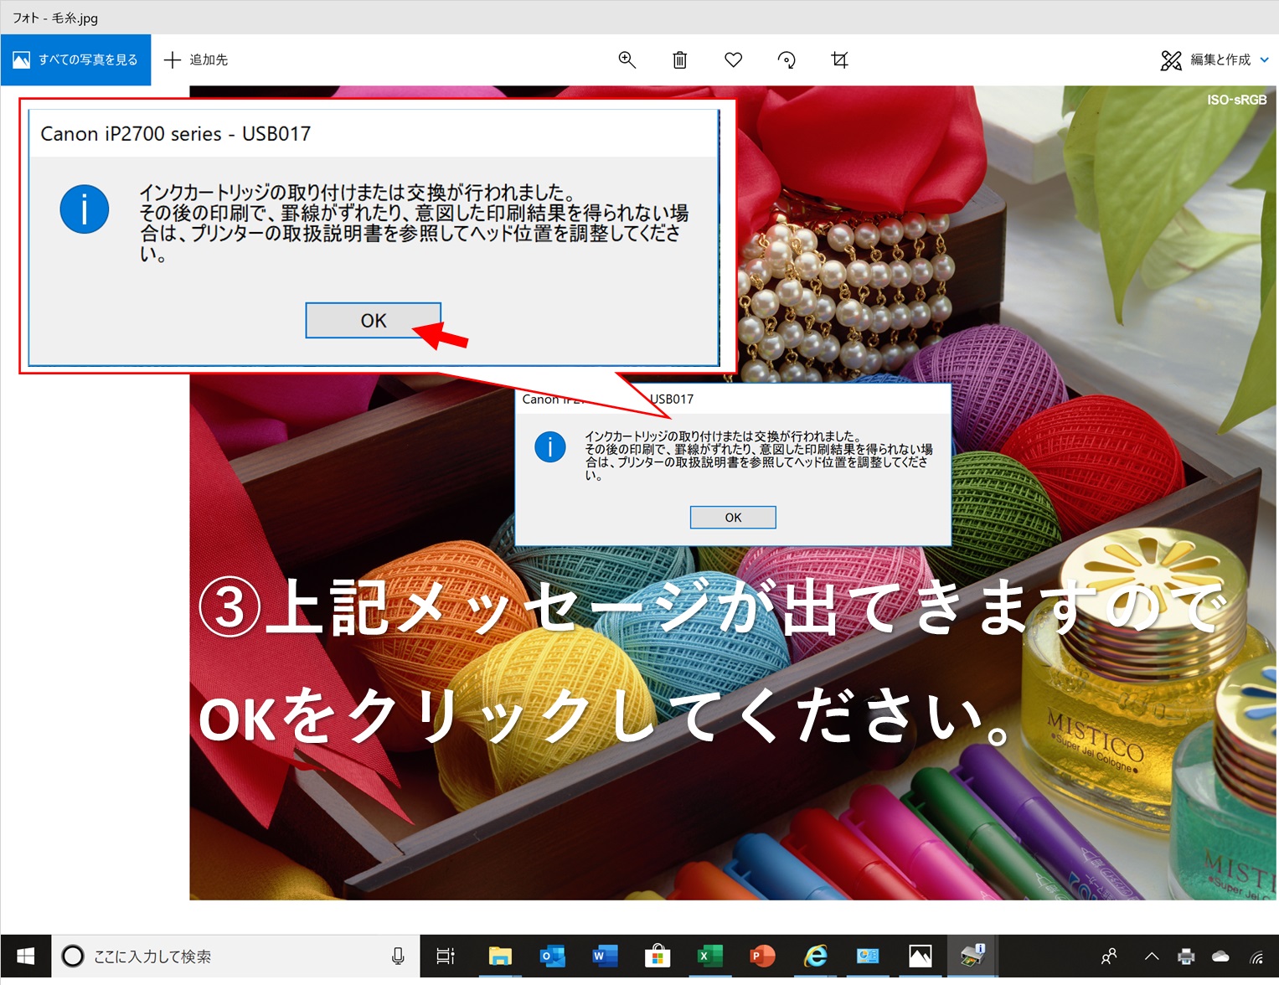This screenshot has width=1279, height=985.
Task: Open OneDrive cloud icon in the tray
Action: click(1221, 957)
